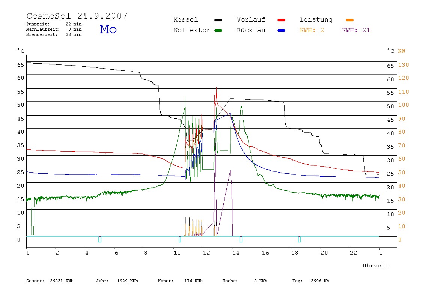The width and height of the screenshot is (431, 304).
Task: Select the "Rücklauf" legend label
Action: [253, 30]
